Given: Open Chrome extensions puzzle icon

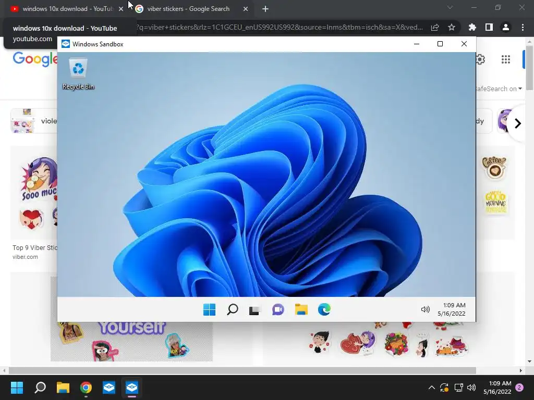Looking at the screenshot, I should pyautogui.click(x=472, y=27).
